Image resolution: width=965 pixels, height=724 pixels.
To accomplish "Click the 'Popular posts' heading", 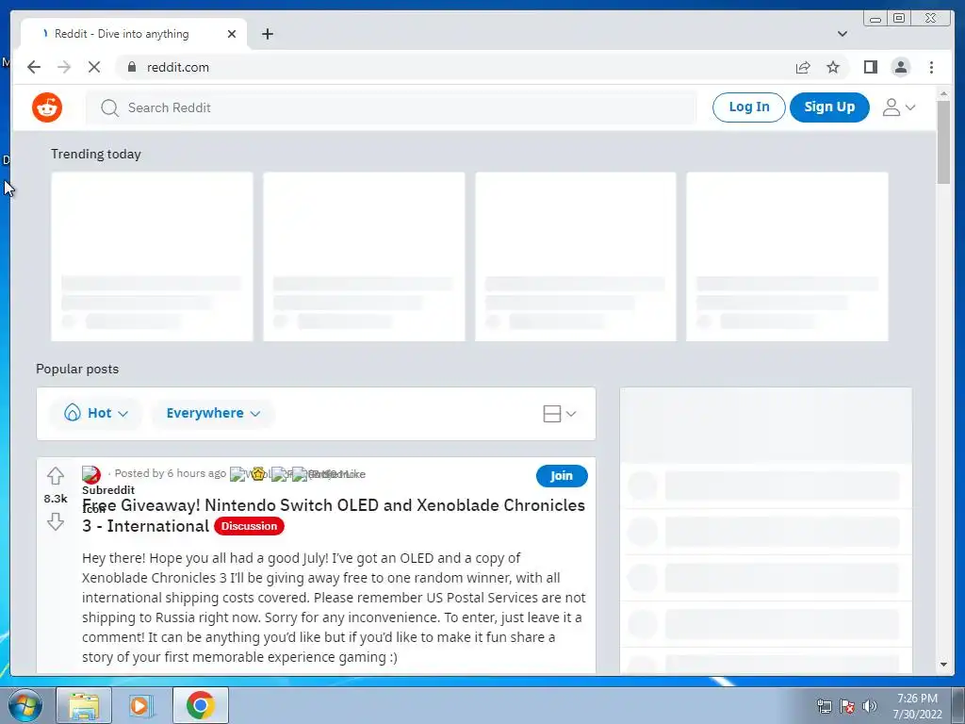I will pos(77,369).
